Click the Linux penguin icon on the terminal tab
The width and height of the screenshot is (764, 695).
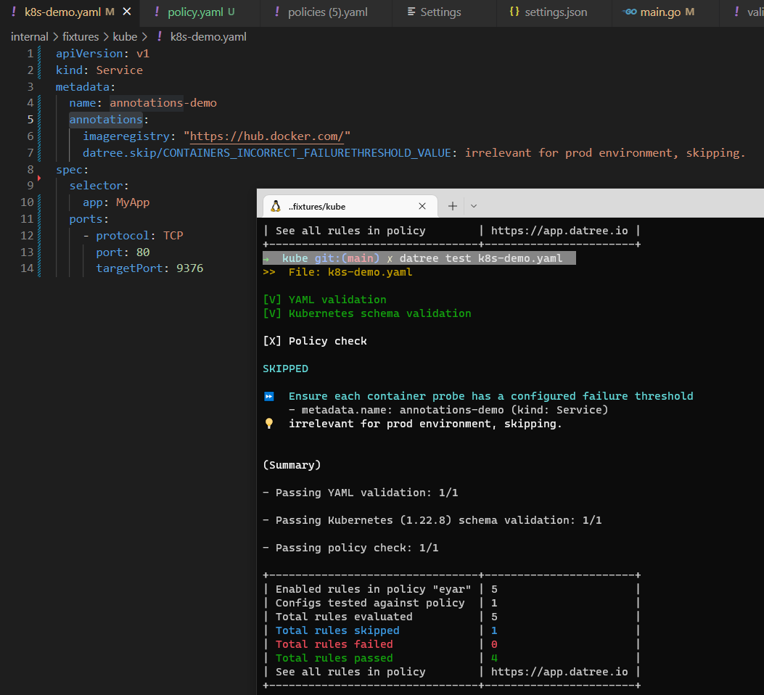click(x=276, y=206)
